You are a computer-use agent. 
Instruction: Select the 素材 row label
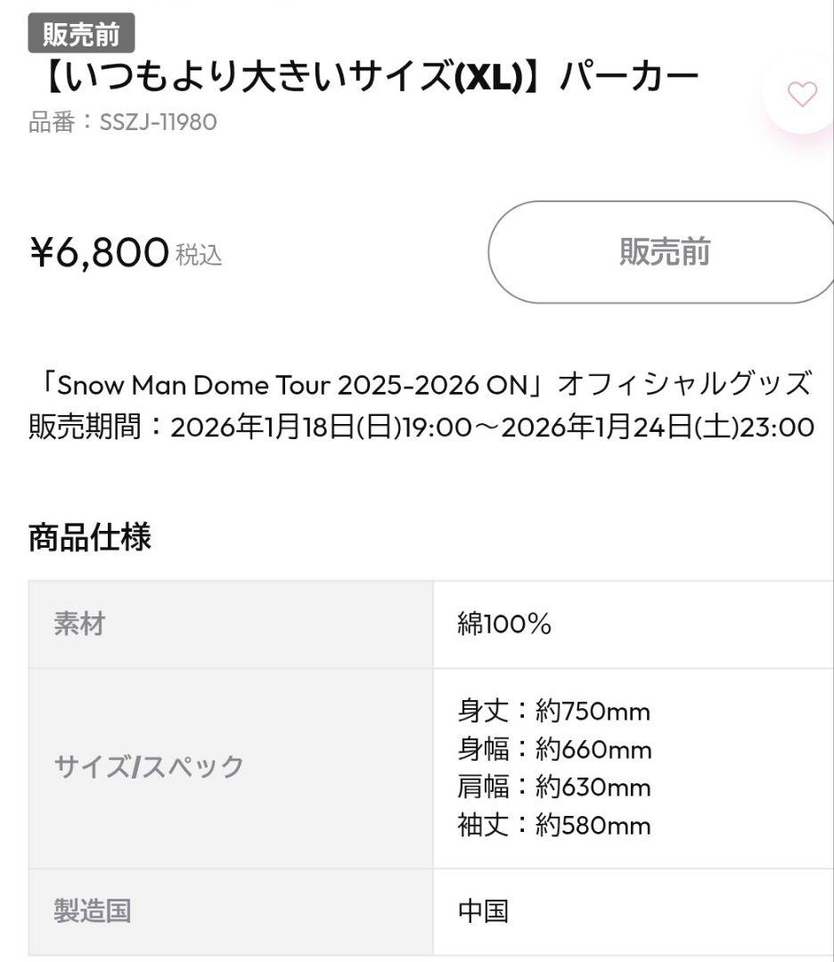click(79, 624)
